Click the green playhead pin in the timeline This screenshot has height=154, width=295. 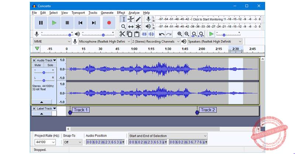[x=37, y=49]
